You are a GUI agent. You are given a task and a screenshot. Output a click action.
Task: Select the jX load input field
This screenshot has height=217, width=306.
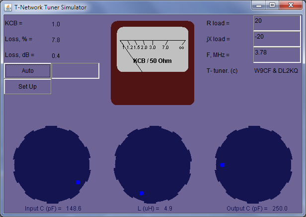(277, 39)
